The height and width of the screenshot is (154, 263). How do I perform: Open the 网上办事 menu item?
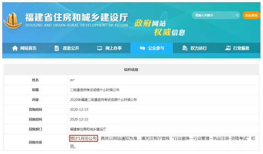coord(109,48)
